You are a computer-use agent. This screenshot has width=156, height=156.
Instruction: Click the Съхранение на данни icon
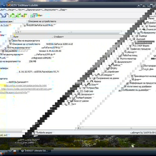click(x=94, y=78)
